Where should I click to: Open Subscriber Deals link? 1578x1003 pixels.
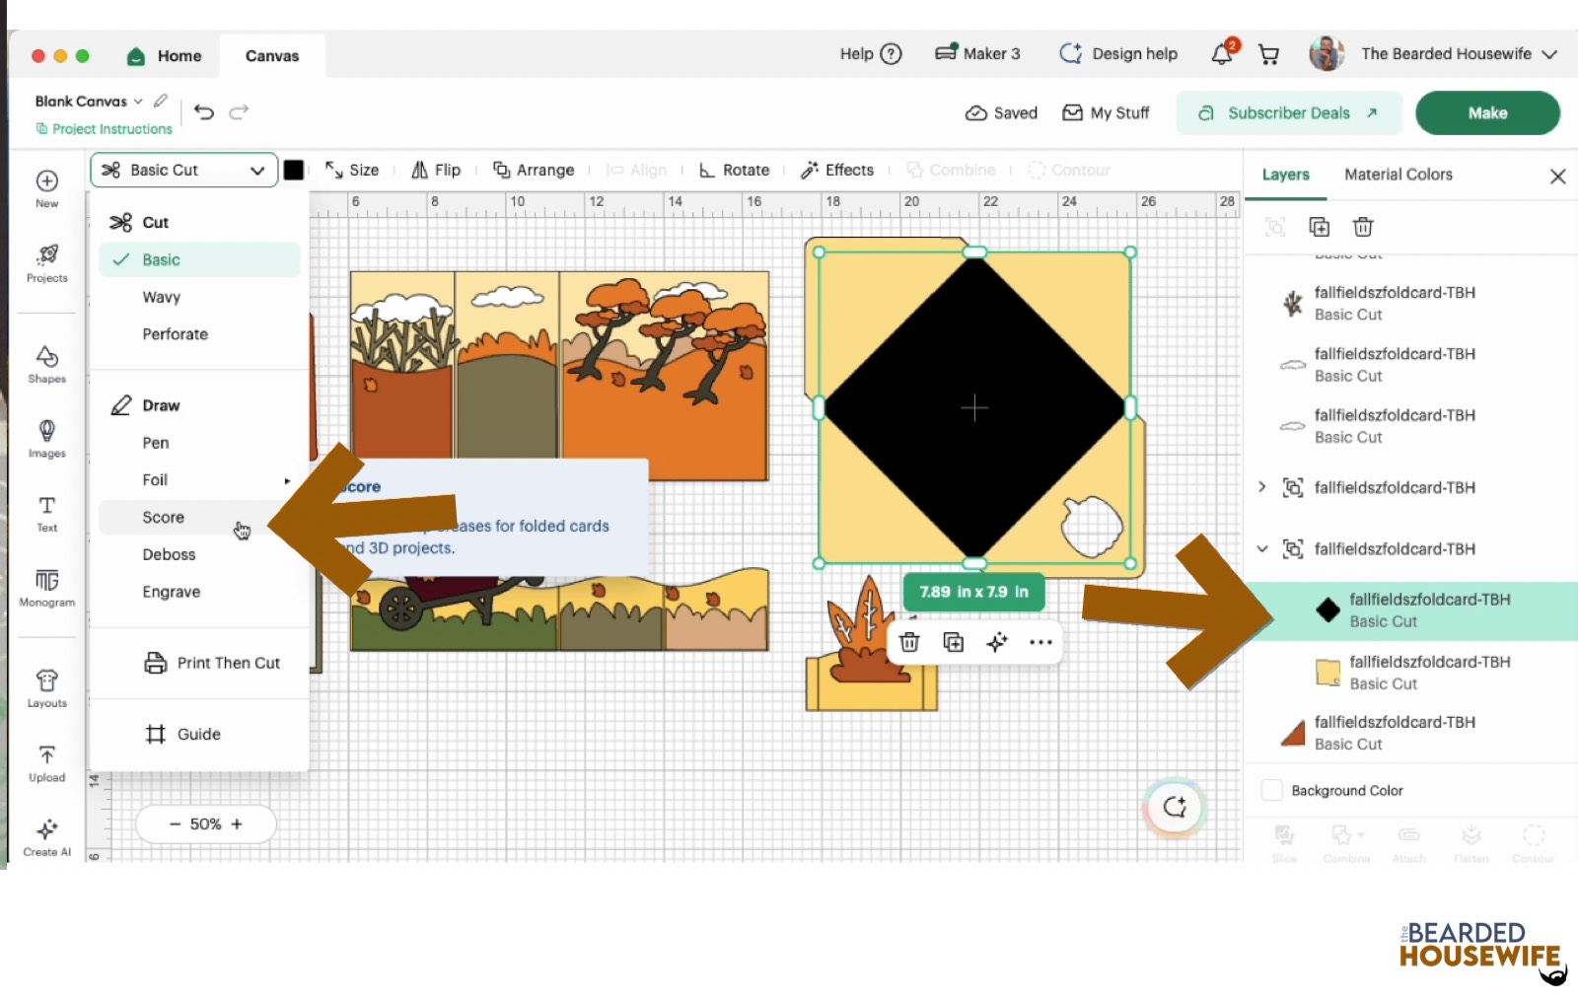pyautogui.click(x=1288, y=112)
